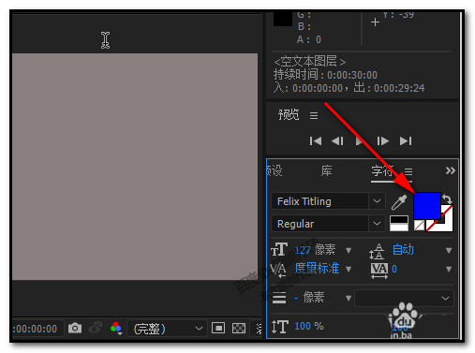Open the font size dropdown arrow
Image resolution: width=475 pixels, height=353 pixels.
[x=349, y=250]
